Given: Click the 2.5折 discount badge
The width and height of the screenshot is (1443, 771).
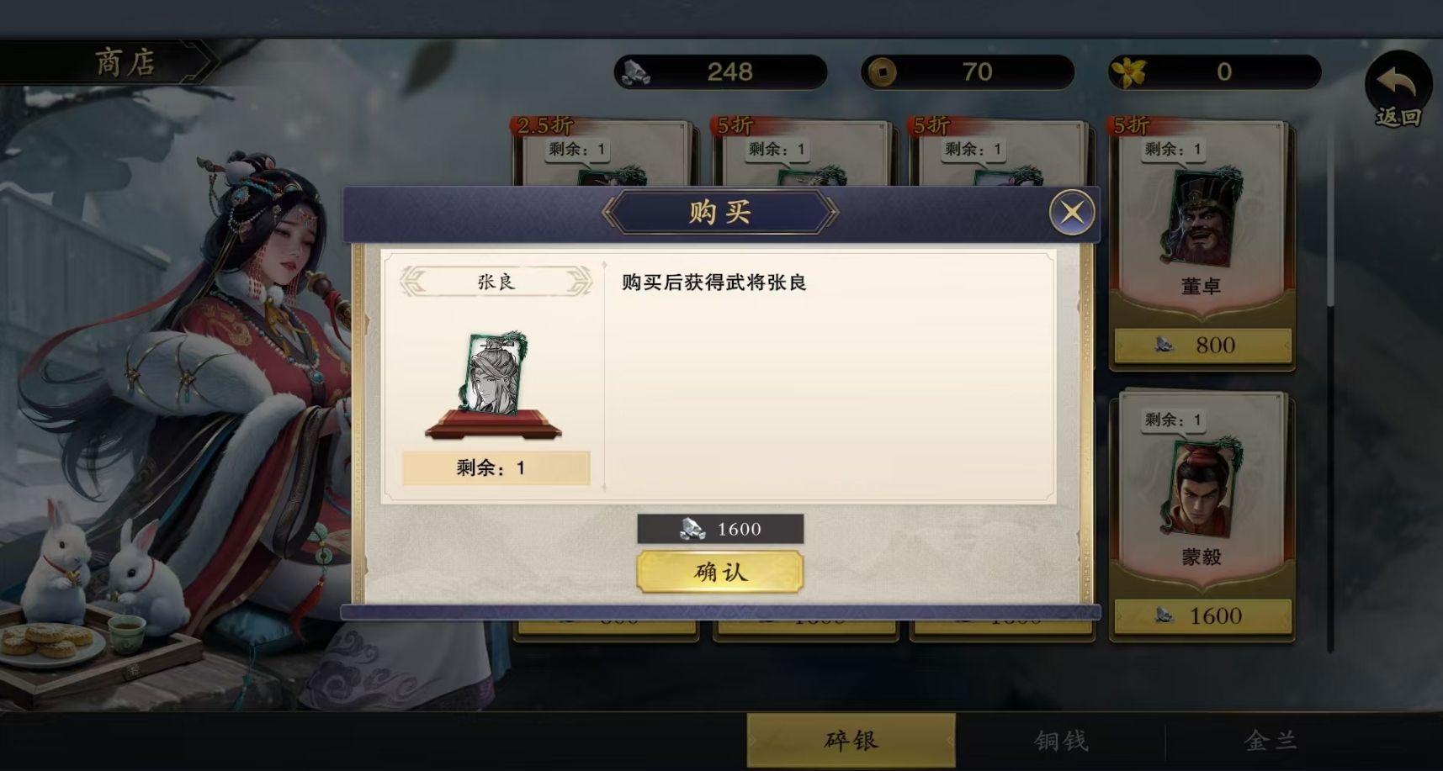Looking at the screenshot, I should [x=544, y=125].
